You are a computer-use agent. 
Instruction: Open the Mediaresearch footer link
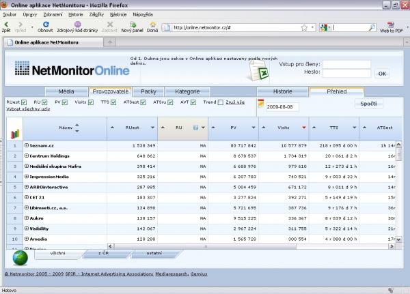point(172,274)
